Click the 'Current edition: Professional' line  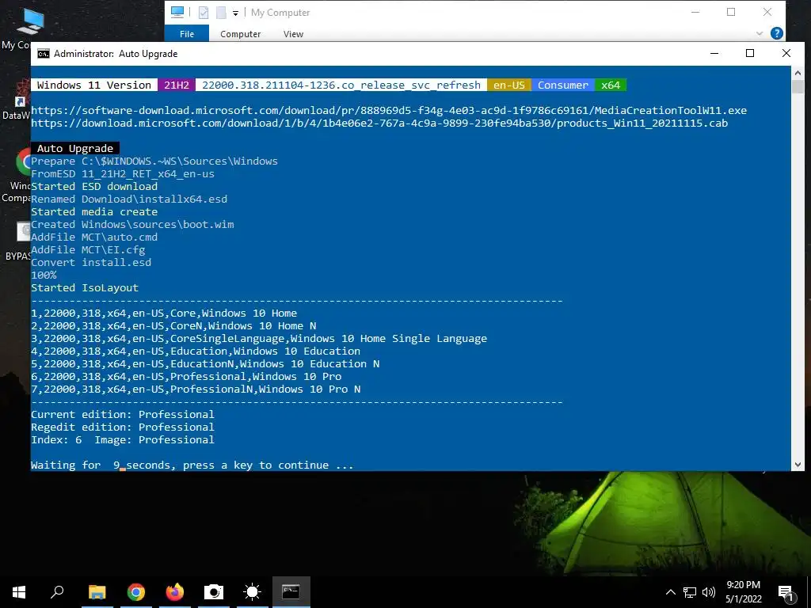coord(123,414)
